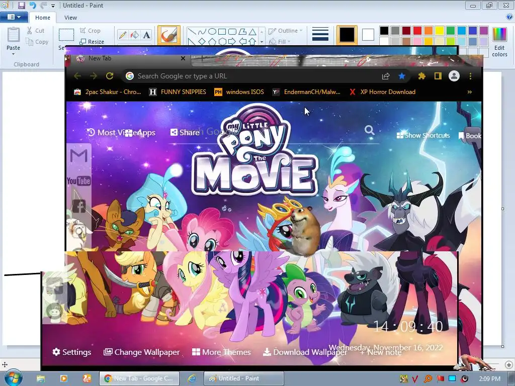515x386 pixels.
Task: Click the Gmail sidebar shortcut
Action: coord(79,156)
